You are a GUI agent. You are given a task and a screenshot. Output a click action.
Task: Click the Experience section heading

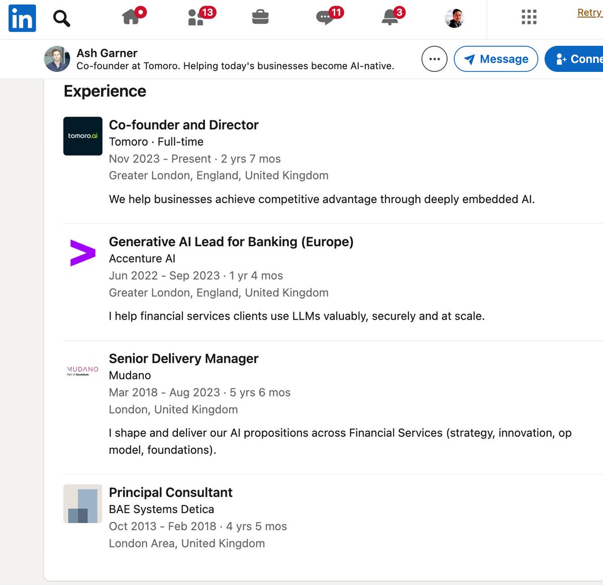coord(105,91)
